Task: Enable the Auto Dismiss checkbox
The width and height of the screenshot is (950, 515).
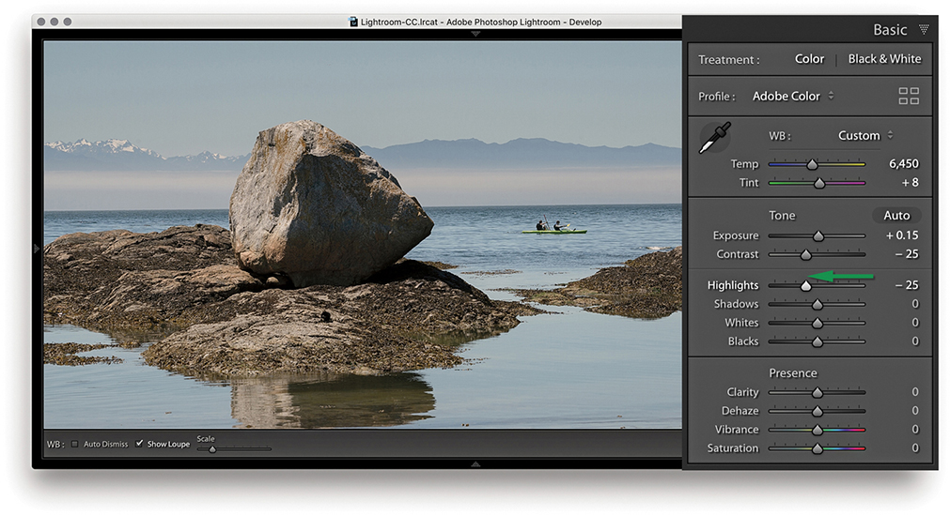Action: coord(75,444)
